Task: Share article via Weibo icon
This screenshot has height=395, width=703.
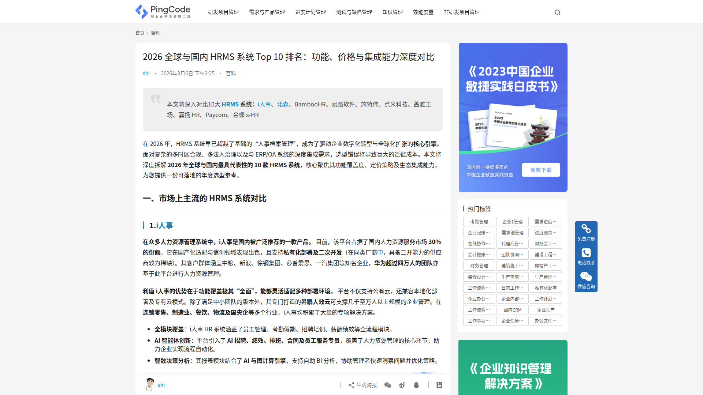Action: (402, 385)
